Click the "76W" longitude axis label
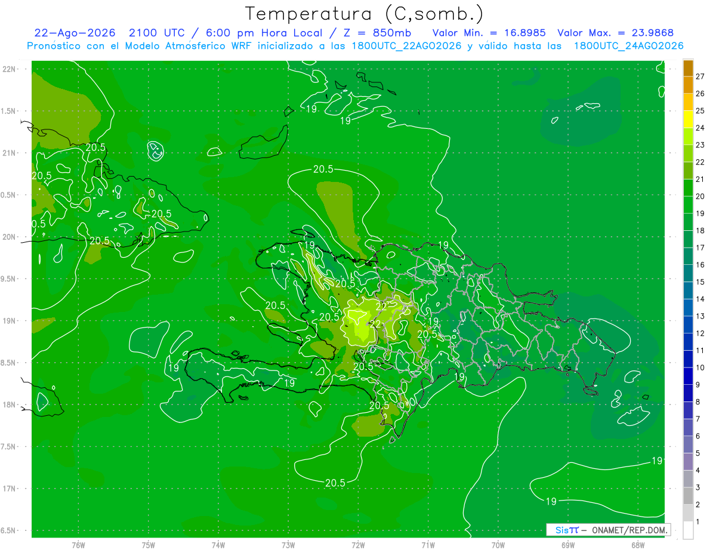The height and width of the screenshot is (553, 716). click(x=78, y=545)
